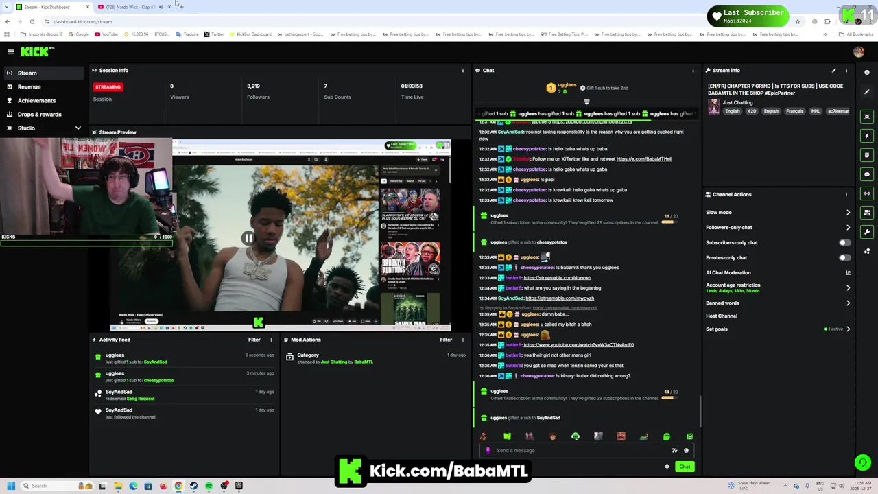Image resolution: width=878 pixels, height=494 pixels.
Task: Click the text formatting icon in chat input
Action: (x=674, y=451)
